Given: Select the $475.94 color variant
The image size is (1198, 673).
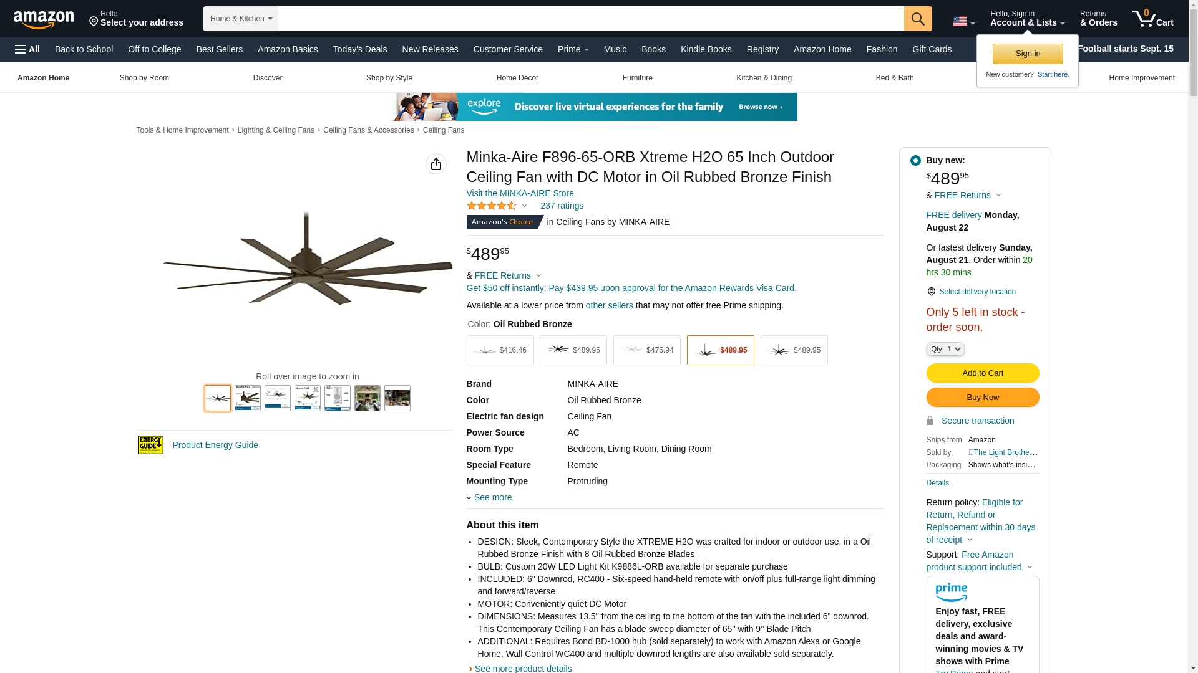Looking at the screenshot, I should click(x=647, y=350).
